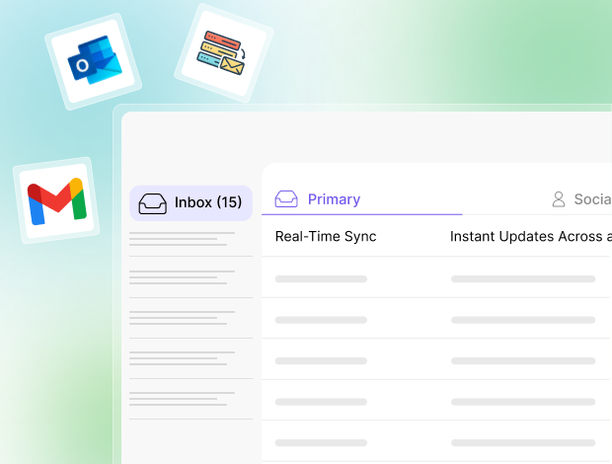Viewport: 612px width, 464px height.
Task: Select third placeholder email row in Primary list
Action: coord(436,361)
